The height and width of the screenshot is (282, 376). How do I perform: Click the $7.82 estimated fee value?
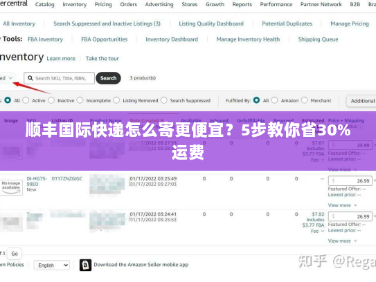click(319, 214)
